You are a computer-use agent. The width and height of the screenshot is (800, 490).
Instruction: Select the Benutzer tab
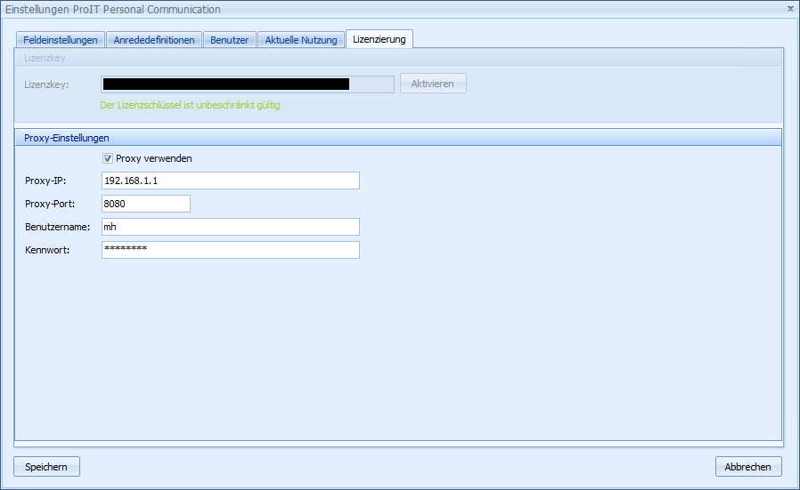pyautogui.click(x=230, y=40)
